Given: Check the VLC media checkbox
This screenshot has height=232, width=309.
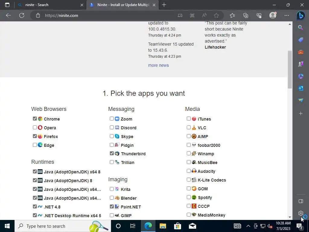Looking at the screenshot, I should pos(189,127).
